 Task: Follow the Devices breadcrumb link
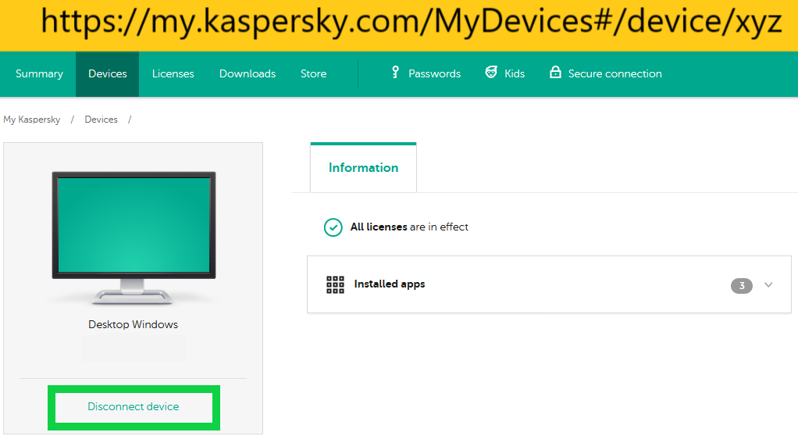(x=101, y=120)
